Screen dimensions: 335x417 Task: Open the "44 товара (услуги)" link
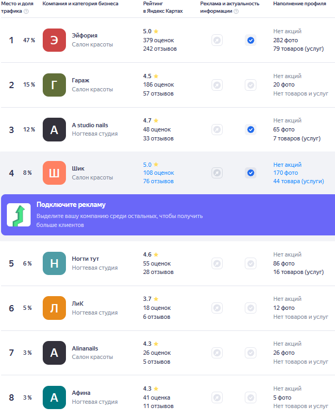pos(299,181)
